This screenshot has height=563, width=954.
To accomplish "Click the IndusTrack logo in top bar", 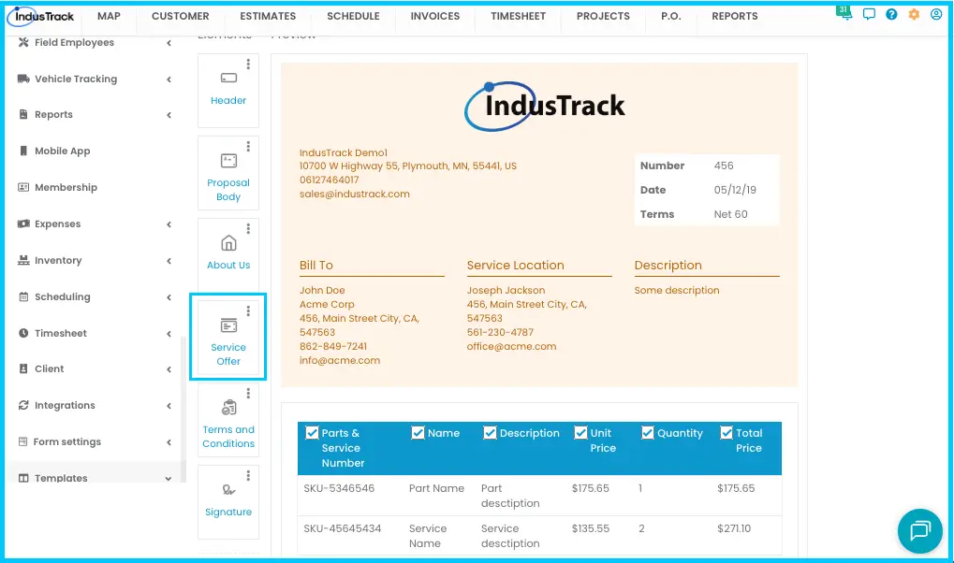I will click(41, 17).
